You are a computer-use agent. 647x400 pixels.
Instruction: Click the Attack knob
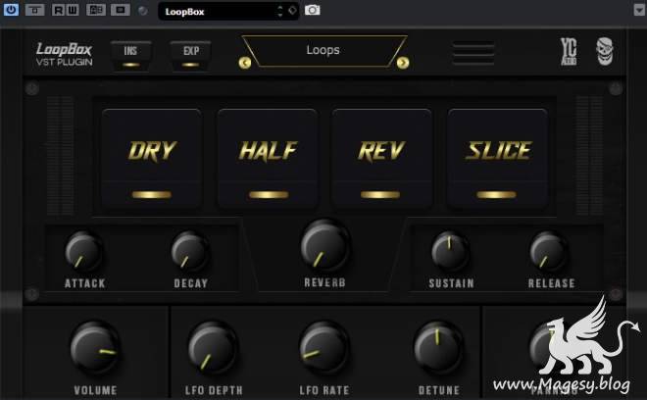pos(84,252)
